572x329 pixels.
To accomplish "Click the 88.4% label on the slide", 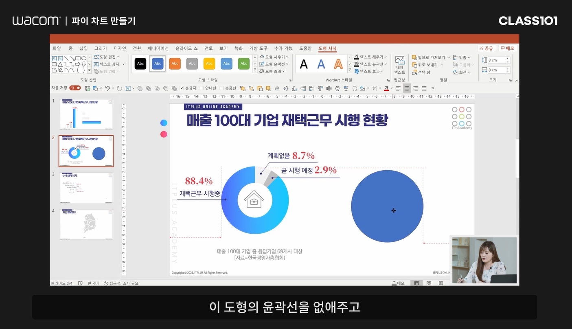I will (x=199, y=181).
